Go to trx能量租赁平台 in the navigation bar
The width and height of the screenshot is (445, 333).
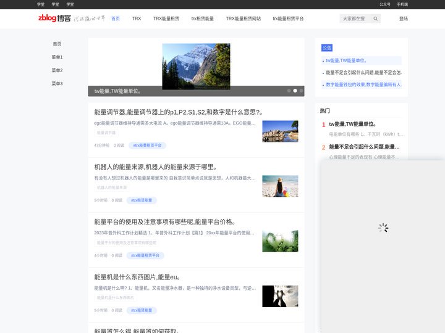288,18
